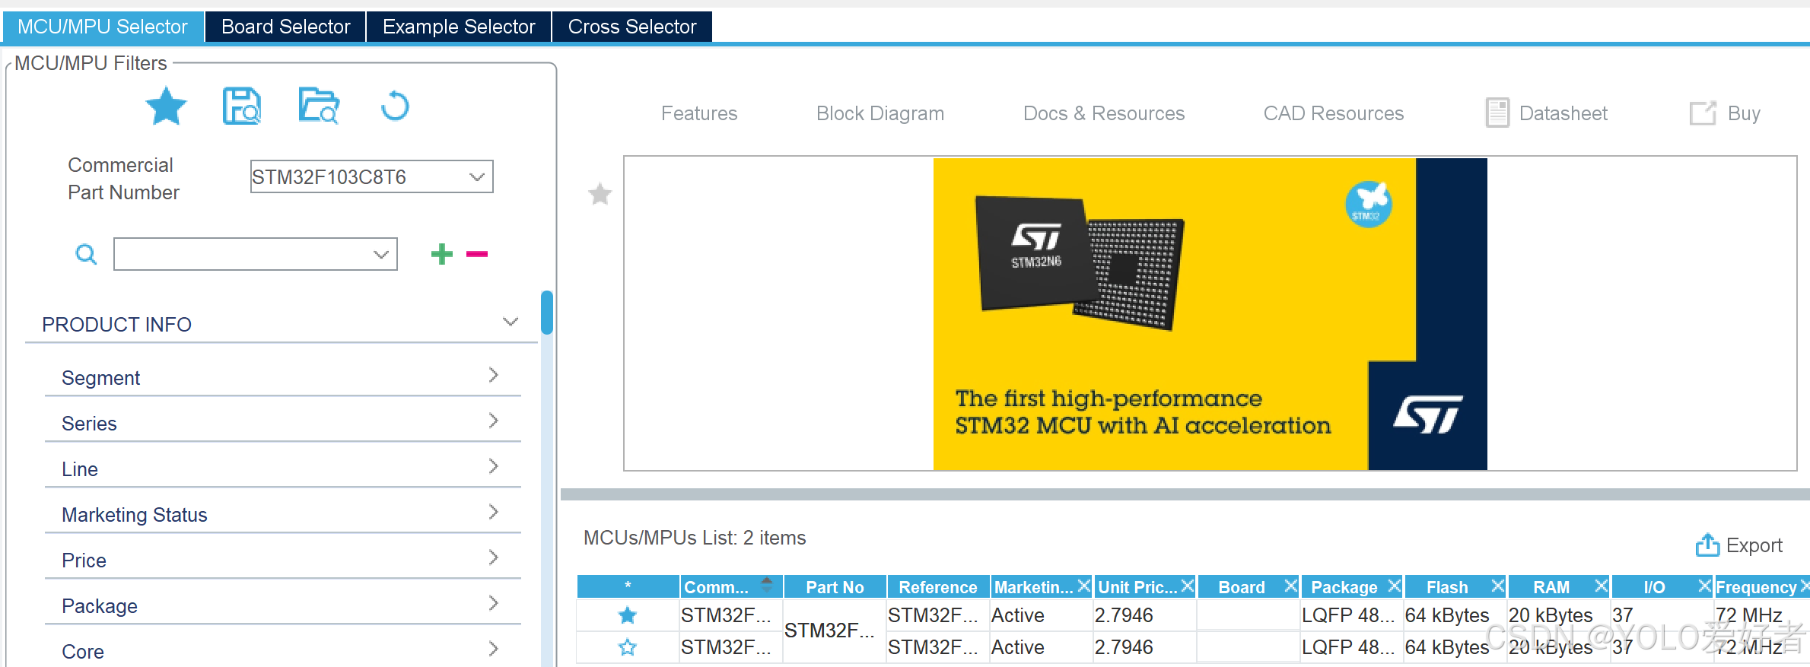Open the load saved search folder icon
The image size is (1810, 667).
click(x=319, y=106)
